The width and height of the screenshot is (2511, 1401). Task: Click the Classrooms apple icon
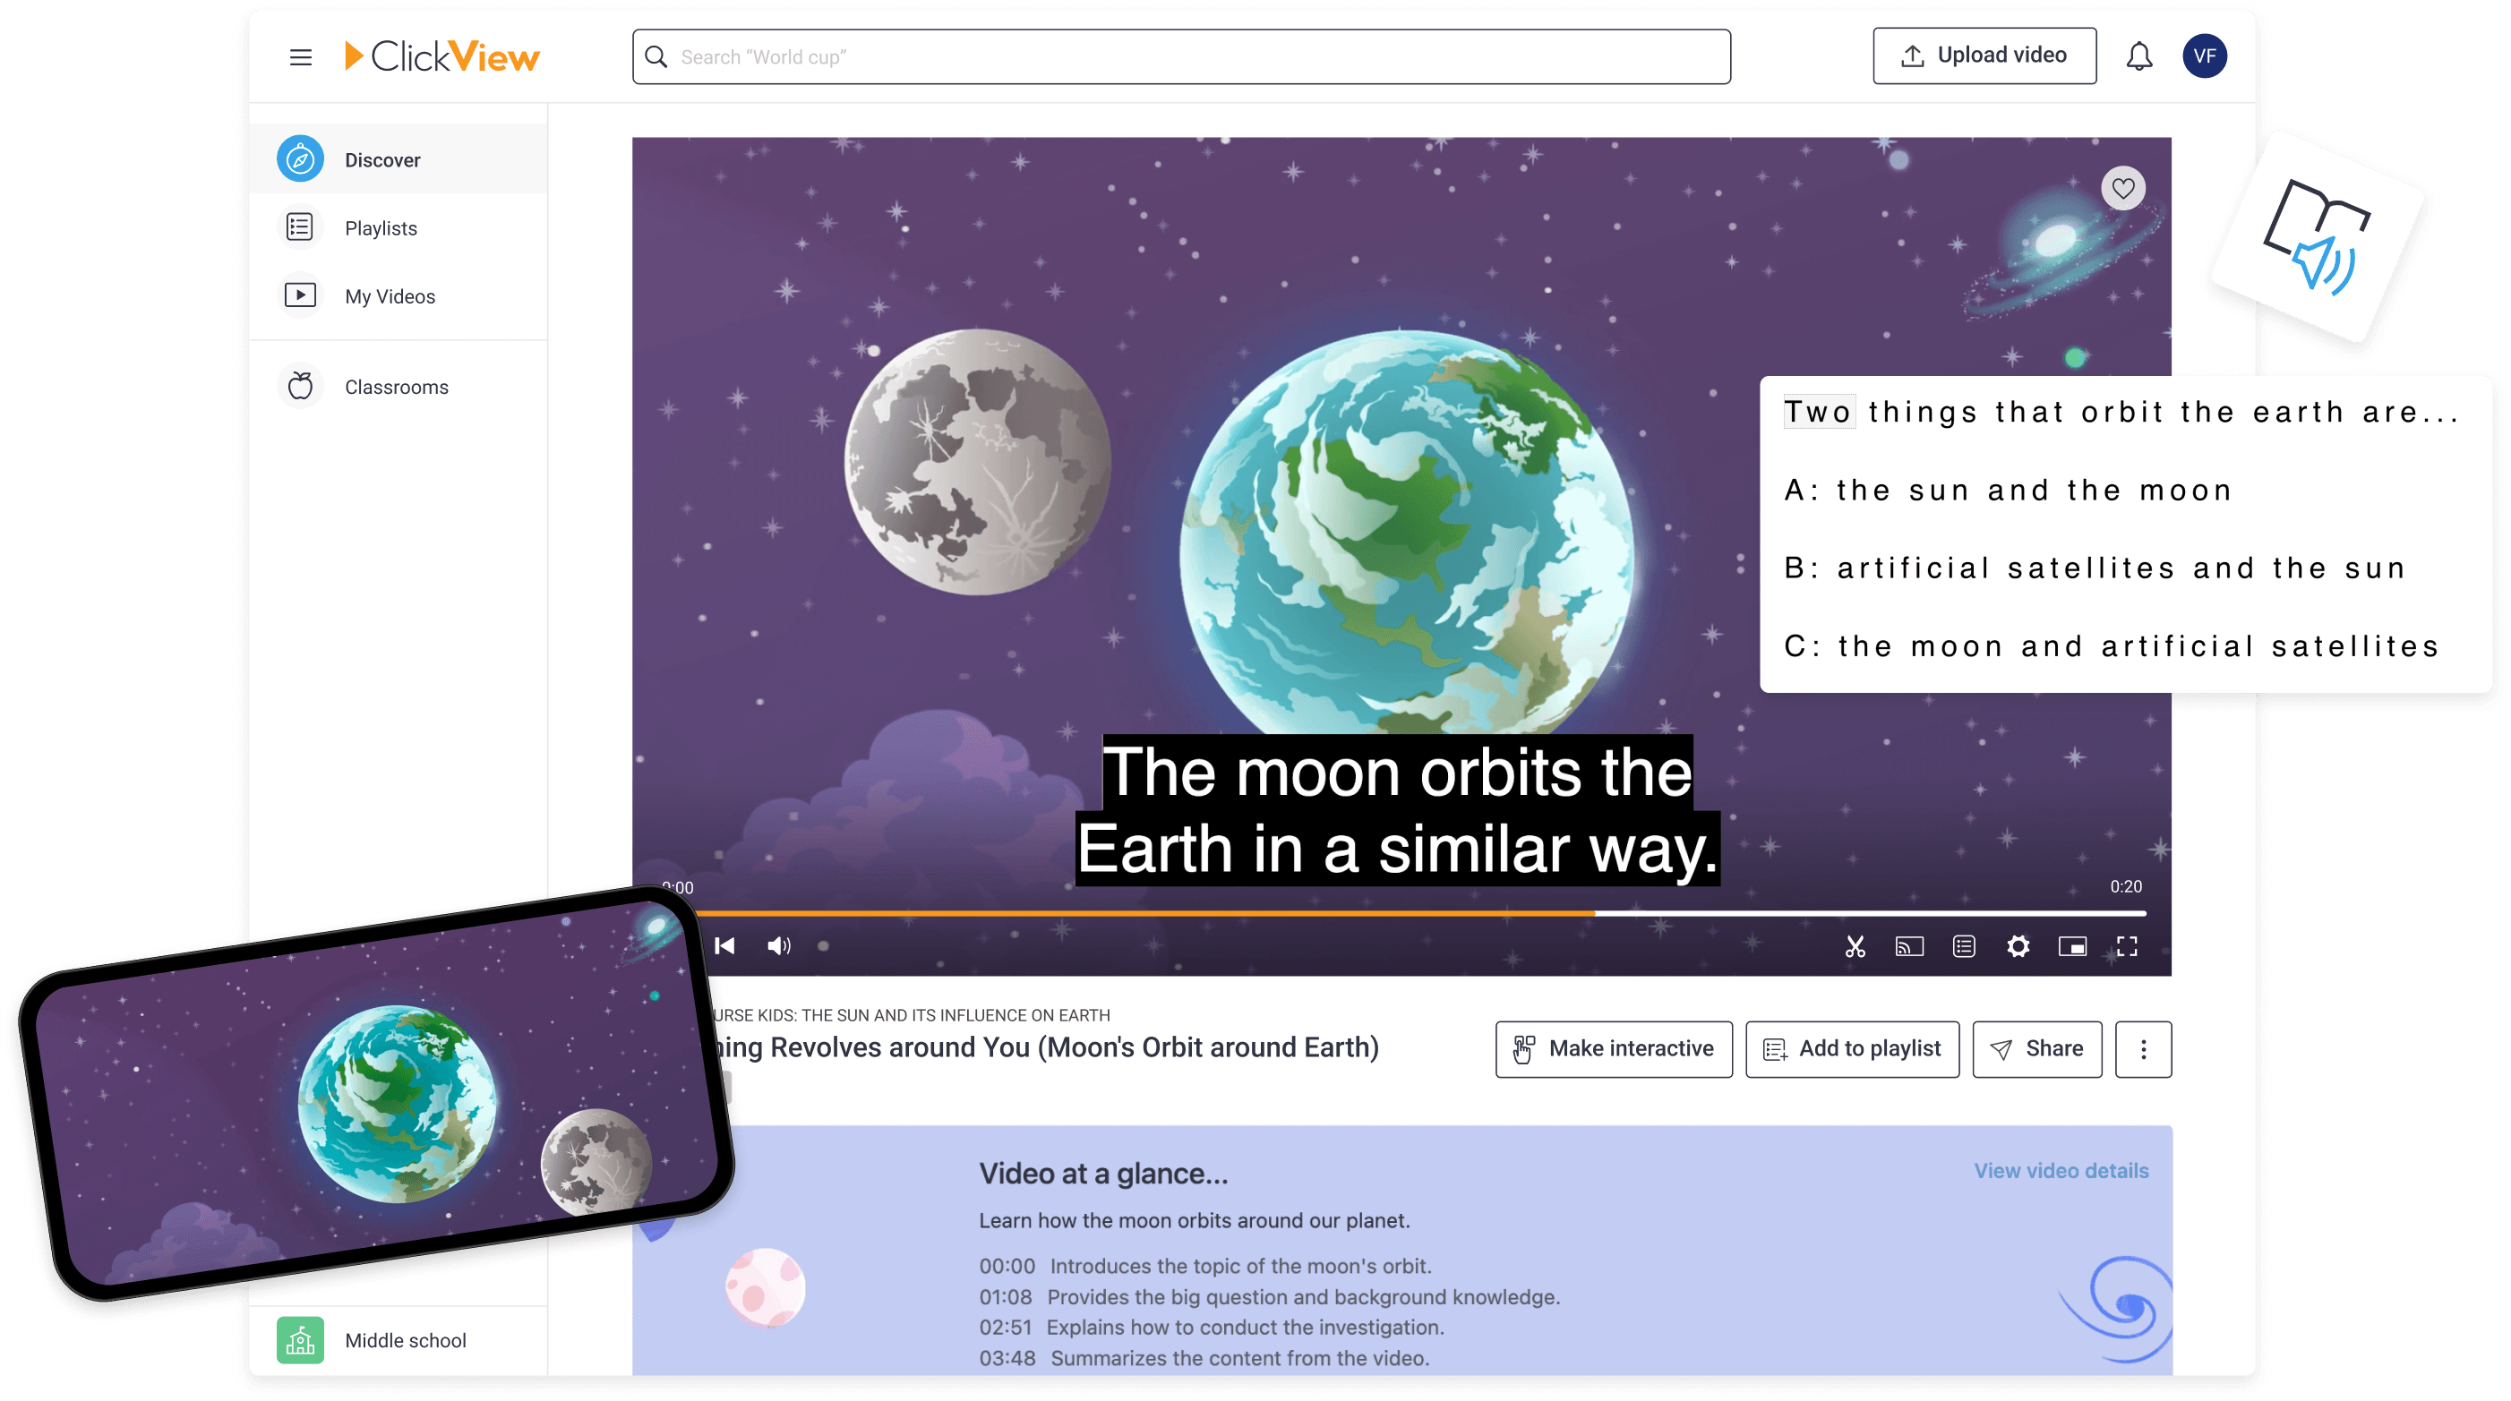pyautogui.click(x=300, y=386)
